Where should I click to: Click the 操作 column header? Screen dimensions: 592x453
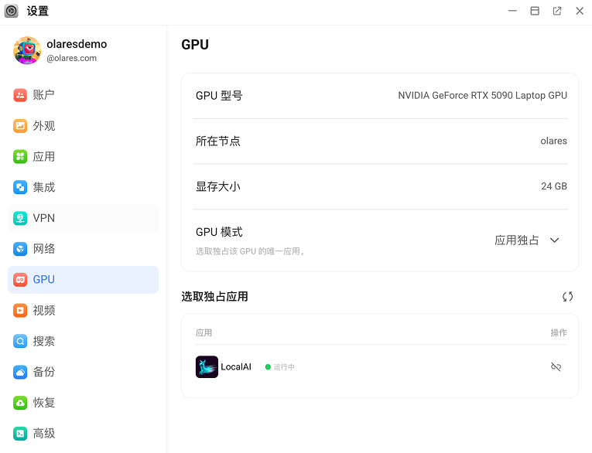tap(559, 332)
